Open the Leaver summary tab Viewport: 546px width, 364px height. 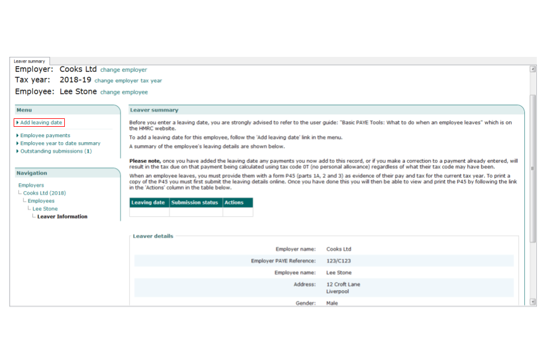click(x=30, y=61)
